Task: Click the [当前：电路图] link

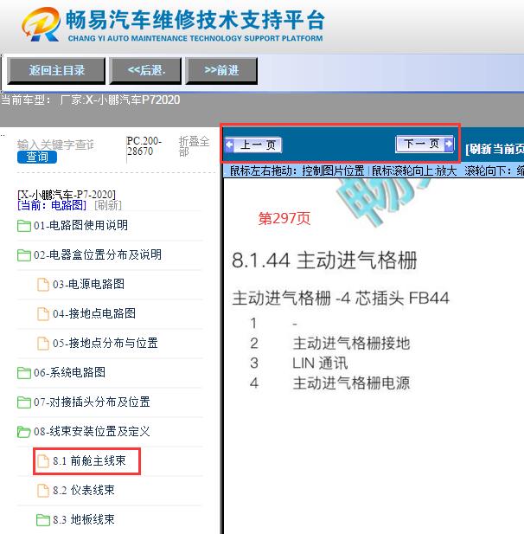Action: [52, 205]
